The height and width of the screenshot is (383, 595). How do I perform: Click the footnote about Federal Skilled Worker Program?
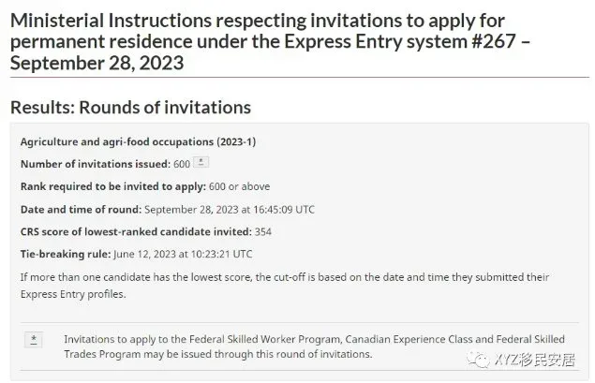314,346
